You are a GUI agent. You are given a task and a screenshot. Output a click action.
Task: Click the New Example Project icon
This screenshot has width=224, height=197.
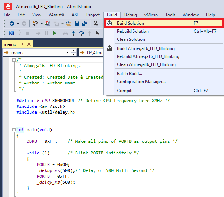click(48, 24)
